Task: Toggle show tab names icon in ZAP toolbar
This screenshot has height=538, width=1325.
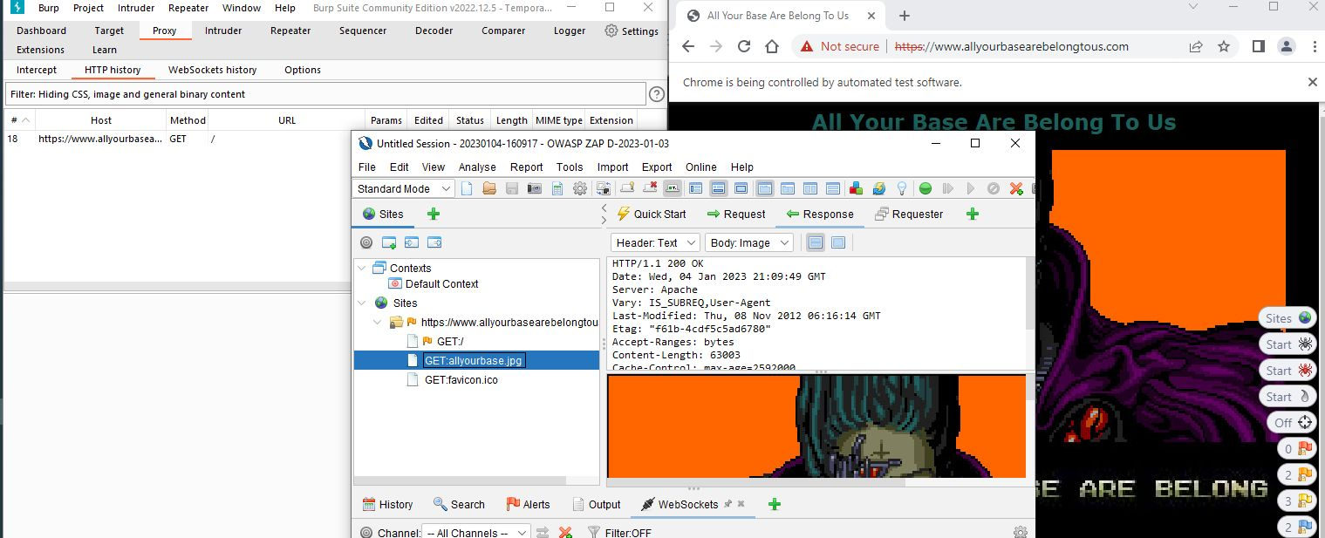Action: click(x=673, y=188)
